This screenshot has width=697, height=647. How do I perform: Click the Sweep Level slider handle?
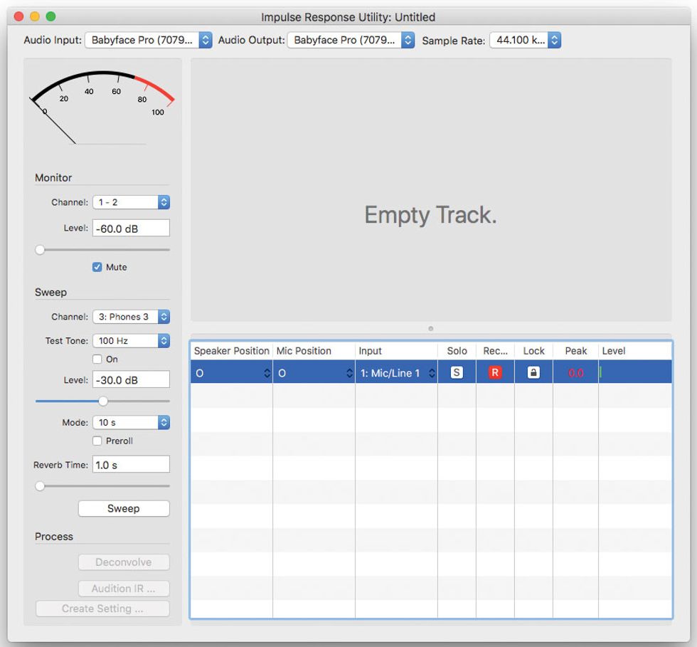pyautogui.click(x=103, y=401)
